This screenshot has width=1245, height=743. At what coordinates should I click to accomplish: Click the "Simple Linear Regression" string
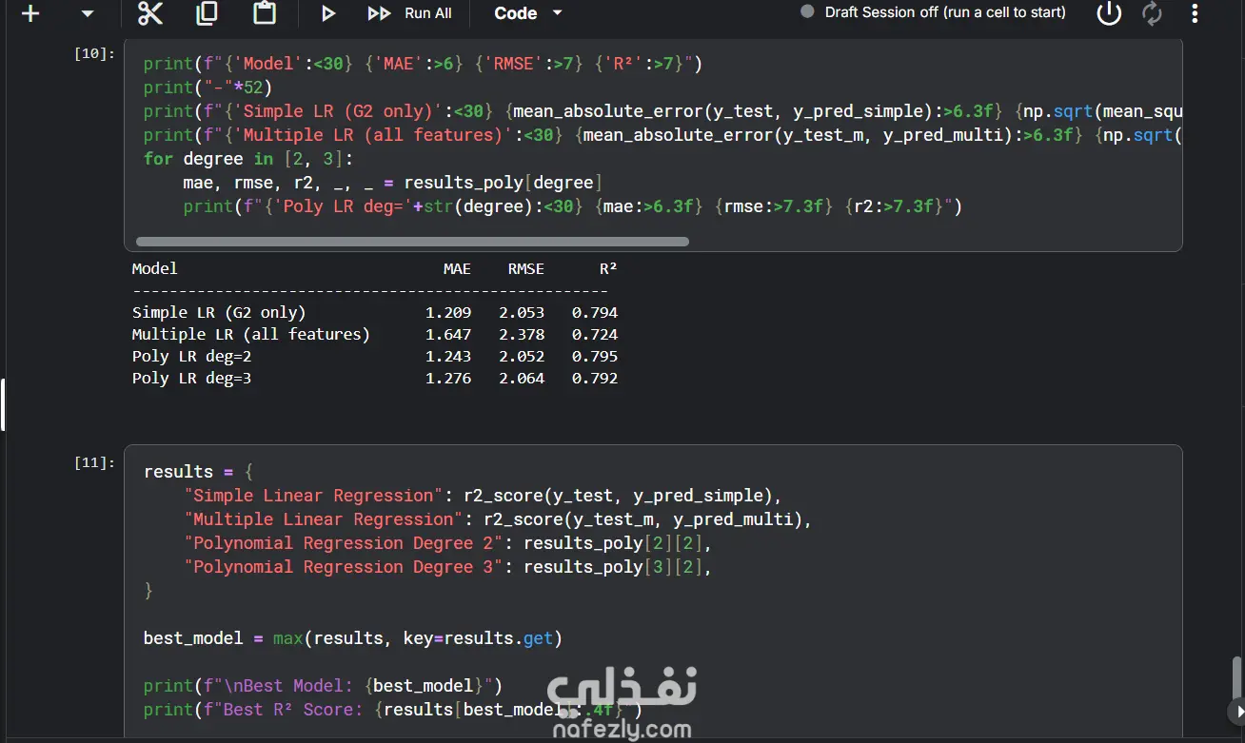tap(313, 496)
